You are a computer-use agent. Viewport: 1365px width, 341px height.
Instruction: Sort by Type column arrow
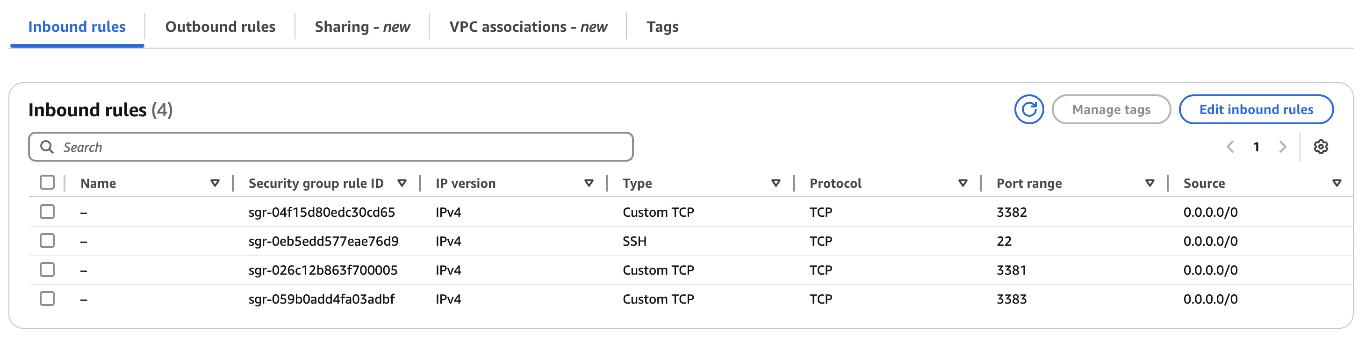coord(776,183)
